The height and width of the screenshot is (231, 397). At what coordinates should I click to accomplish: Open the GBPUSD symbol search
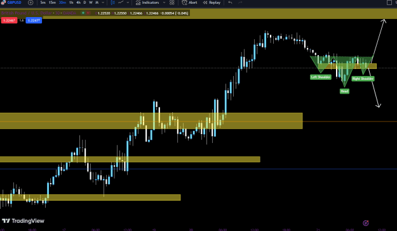point(11,3)
